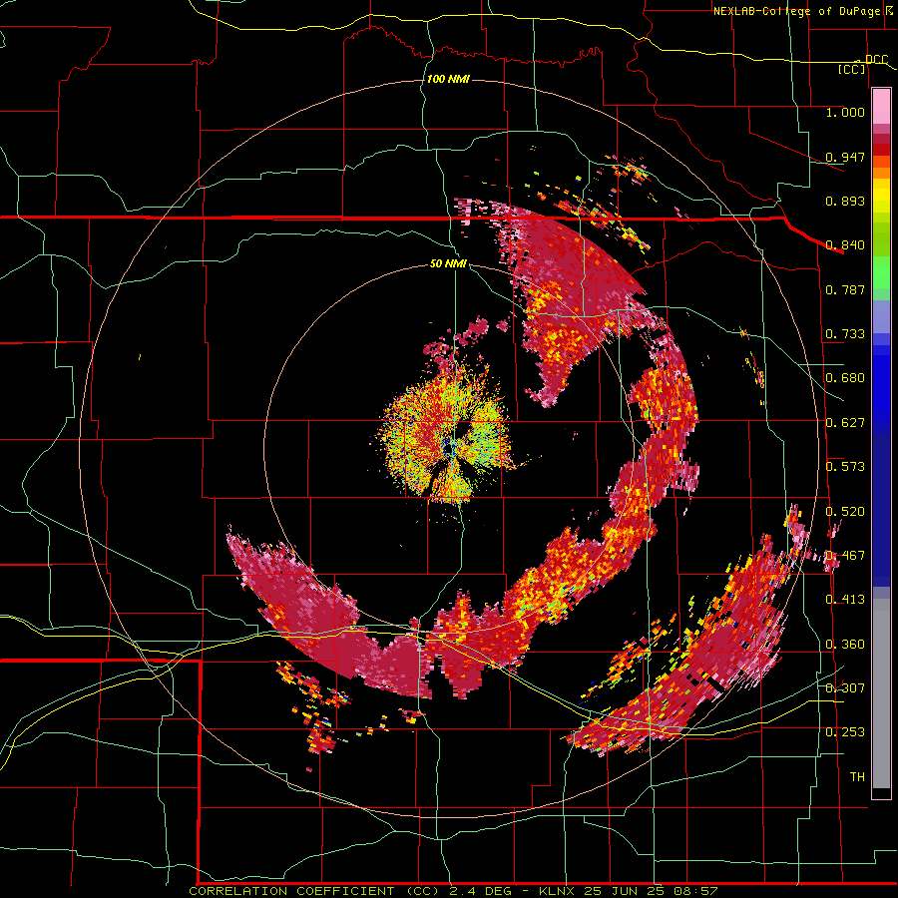This screenshot has width=898, height=898.
Task: Select the 0.893 scale value
Action: [845, 201]
